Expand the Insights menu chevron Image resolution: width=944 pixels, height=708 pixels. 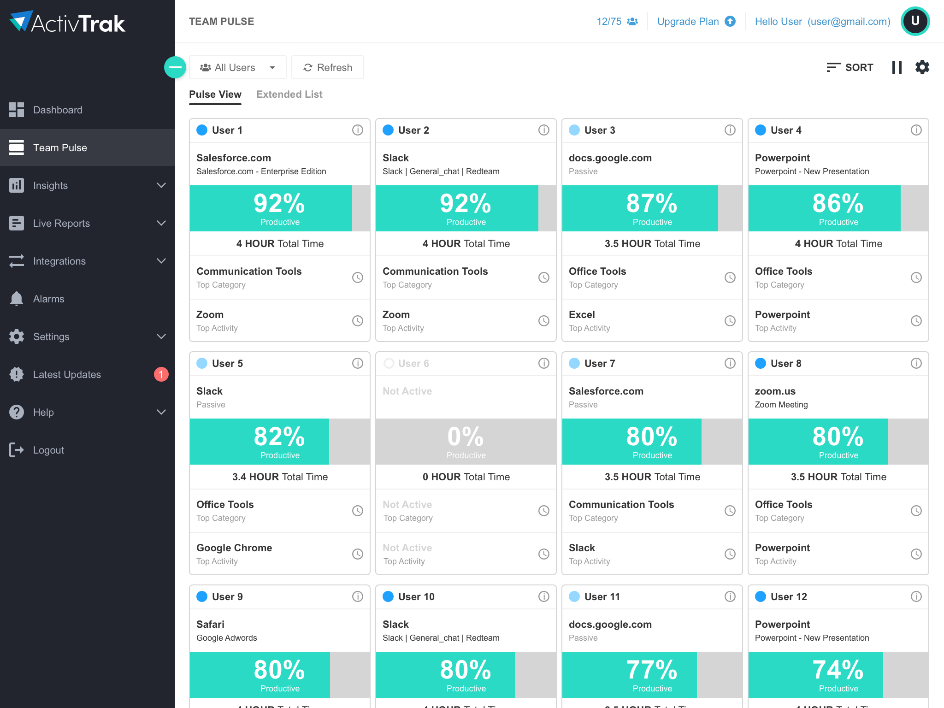pyautogui.click(x=161, y=185)
